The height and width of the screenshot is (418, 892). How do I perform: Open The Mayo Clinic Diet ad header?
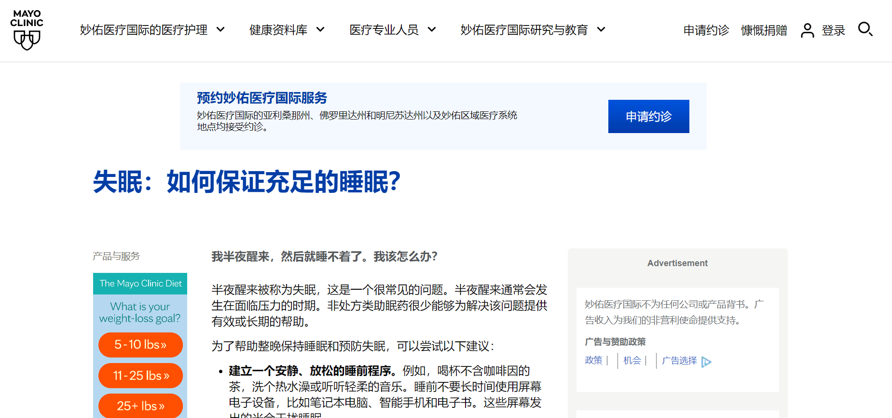[140, 283]
